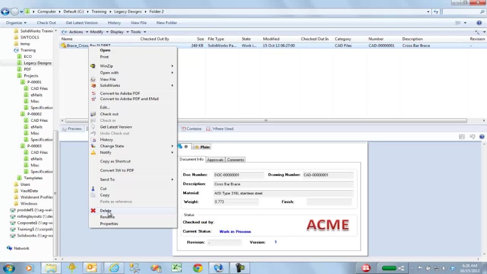
Task: Open Excel from taskbar
Action: [177, 268]
